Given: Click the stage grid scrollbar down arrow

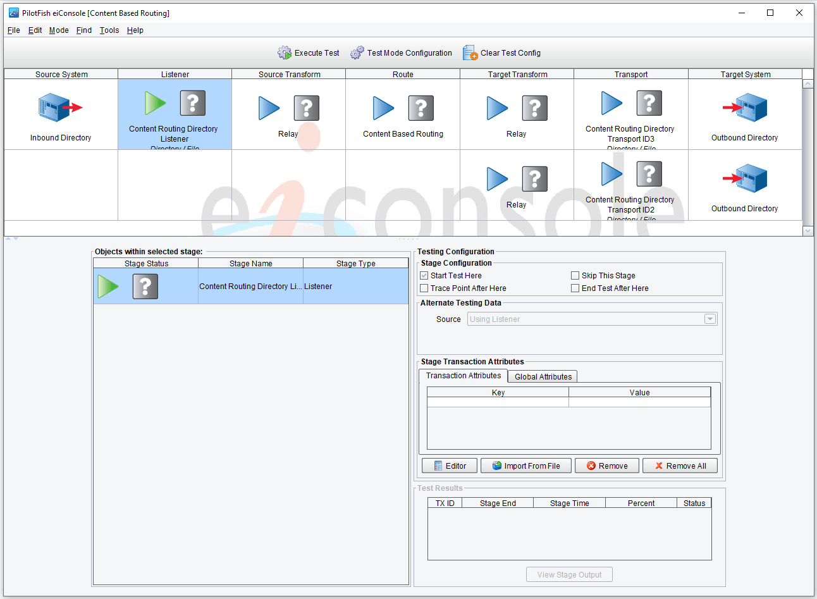Looking at the screenshot, I should coord(808,231).
